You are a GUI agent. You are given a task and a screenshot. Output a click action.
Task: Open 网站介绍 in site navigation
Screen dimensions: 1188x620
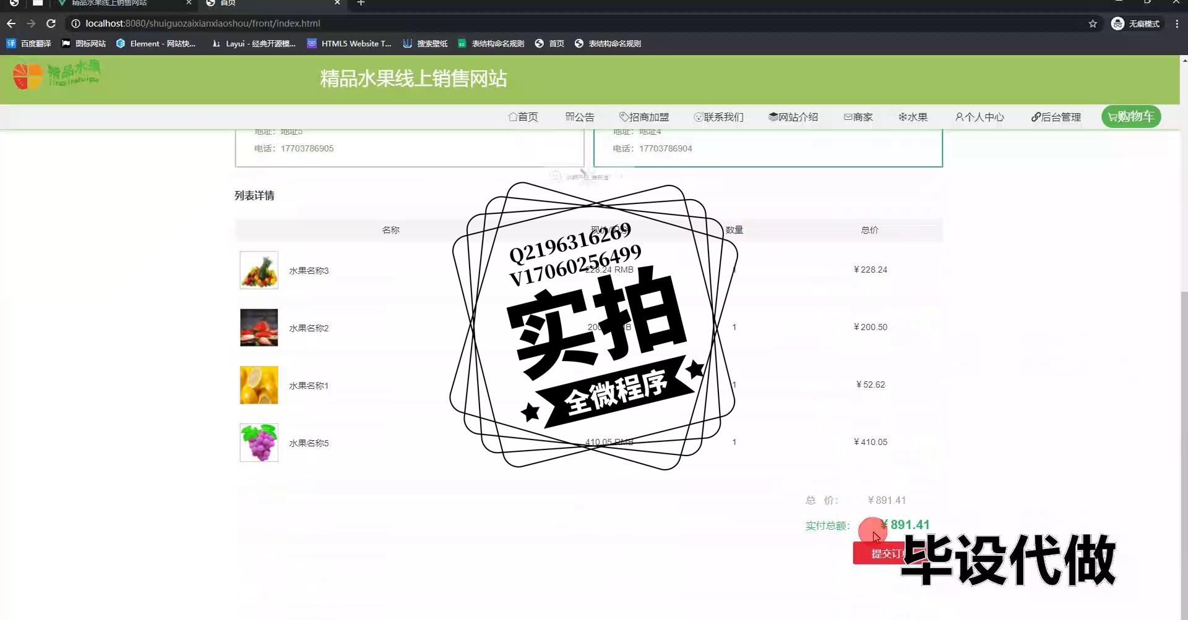point(793,117)
